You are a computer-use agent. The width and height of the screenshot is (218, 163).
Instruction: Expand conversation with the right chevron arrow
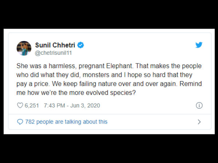point(199,122)
